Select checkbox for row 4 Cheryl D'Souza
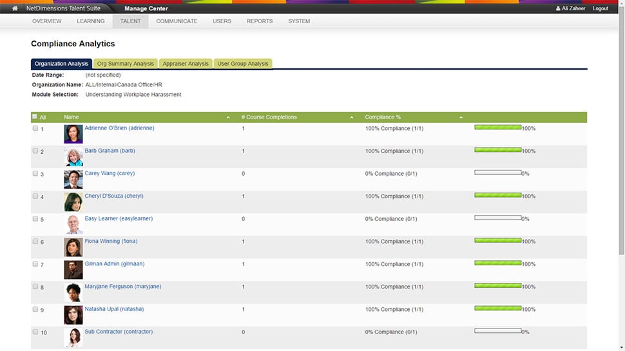The height and width of the screenshot is (351, 625). pyautogui.click(x=35, y=196)
